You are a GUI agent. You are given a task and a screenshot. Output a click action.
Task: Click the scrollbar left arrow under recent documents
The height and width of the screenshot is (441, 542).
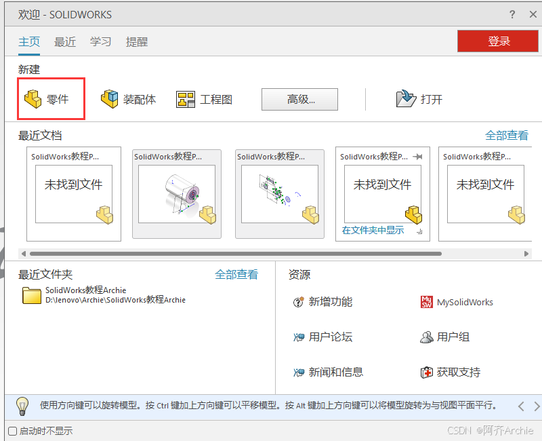pyautogui.click(x=24, y=254)
